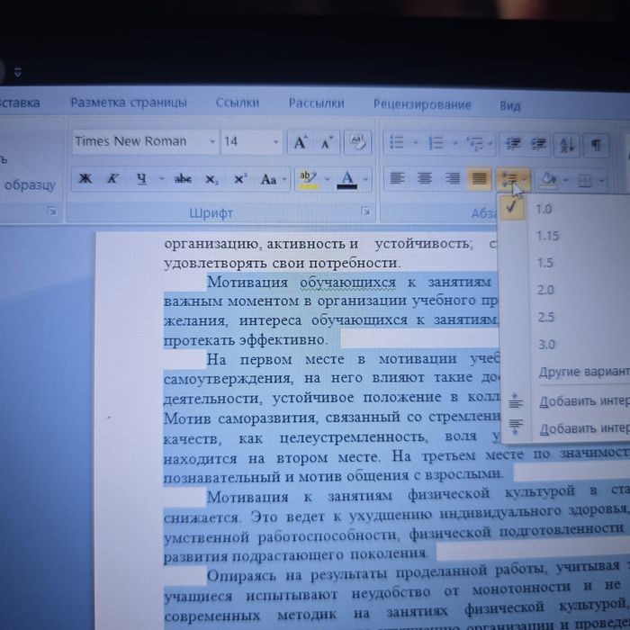630x630 pixels.
Task: Decrease paragraph indent
Action: (513, 144)
